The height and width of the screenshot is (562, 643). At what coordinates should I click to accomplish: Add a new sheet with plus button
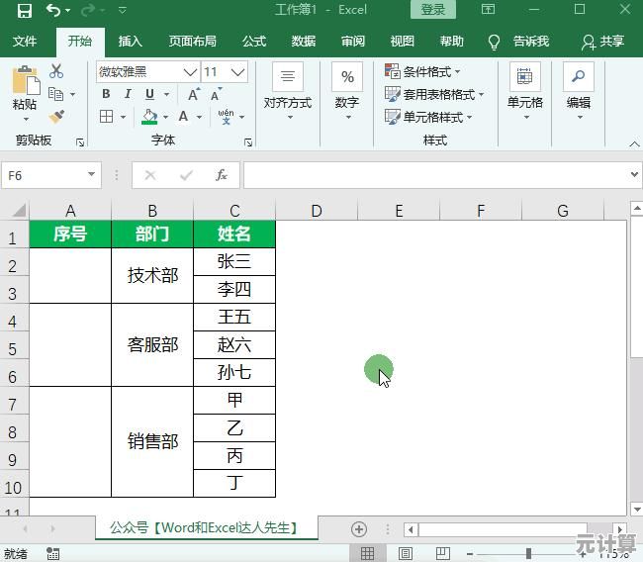point(359,529)
